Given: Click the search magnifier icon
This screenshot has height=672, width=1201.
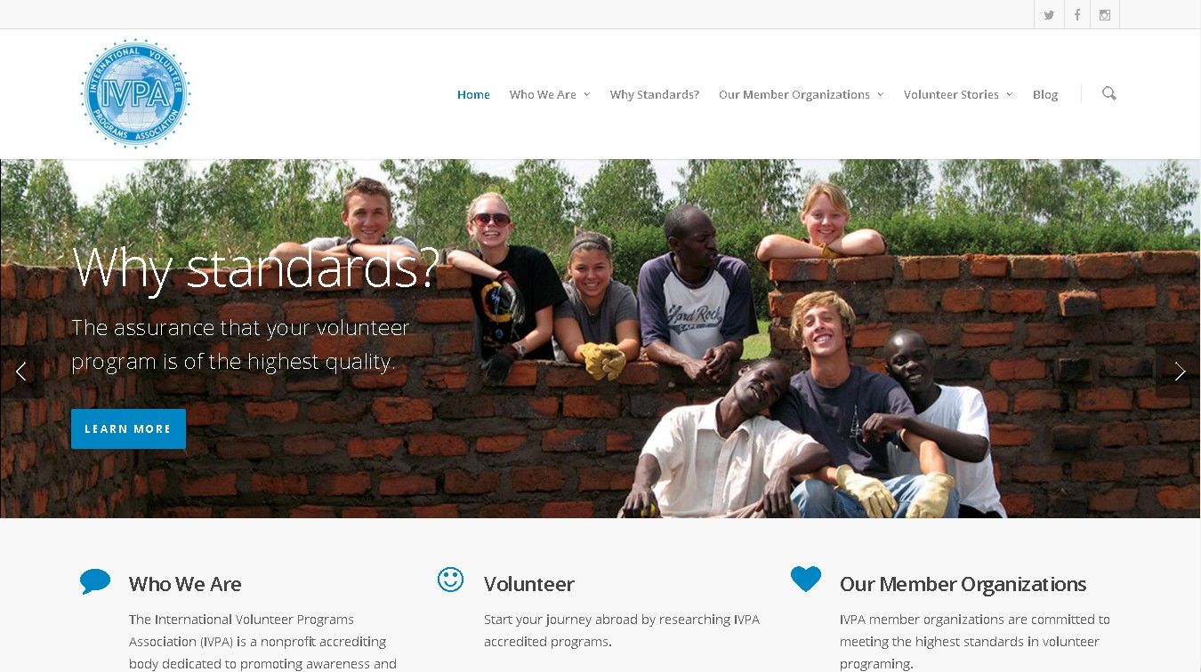Looking at the screenshot, I should click(x=1108, y=93).
